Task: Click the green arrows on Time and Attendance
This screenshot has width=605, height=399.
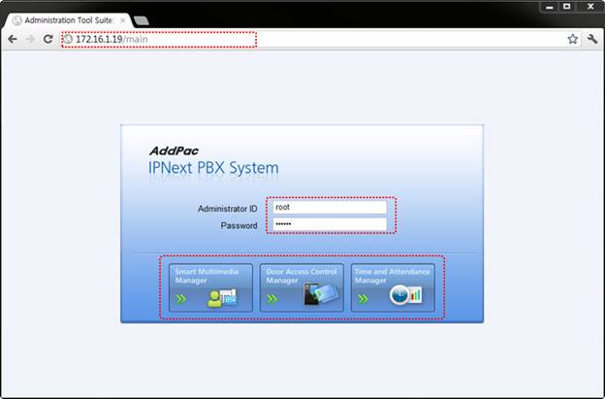Action: coord(363,299)
